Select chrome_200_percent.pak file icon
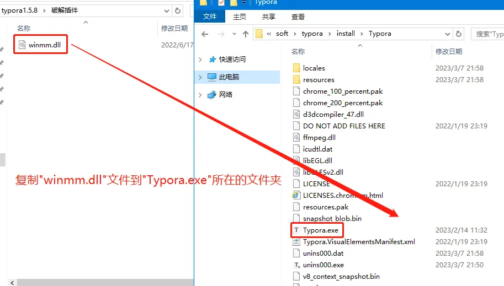This screenshot has width=504, height=286. 296,102
